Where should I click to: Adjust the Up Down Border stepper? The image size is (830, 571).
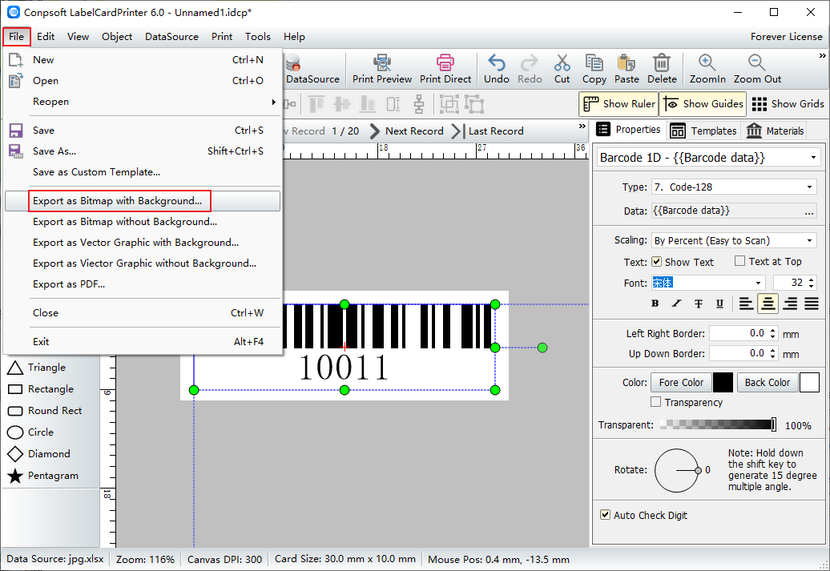click(773, 353)
